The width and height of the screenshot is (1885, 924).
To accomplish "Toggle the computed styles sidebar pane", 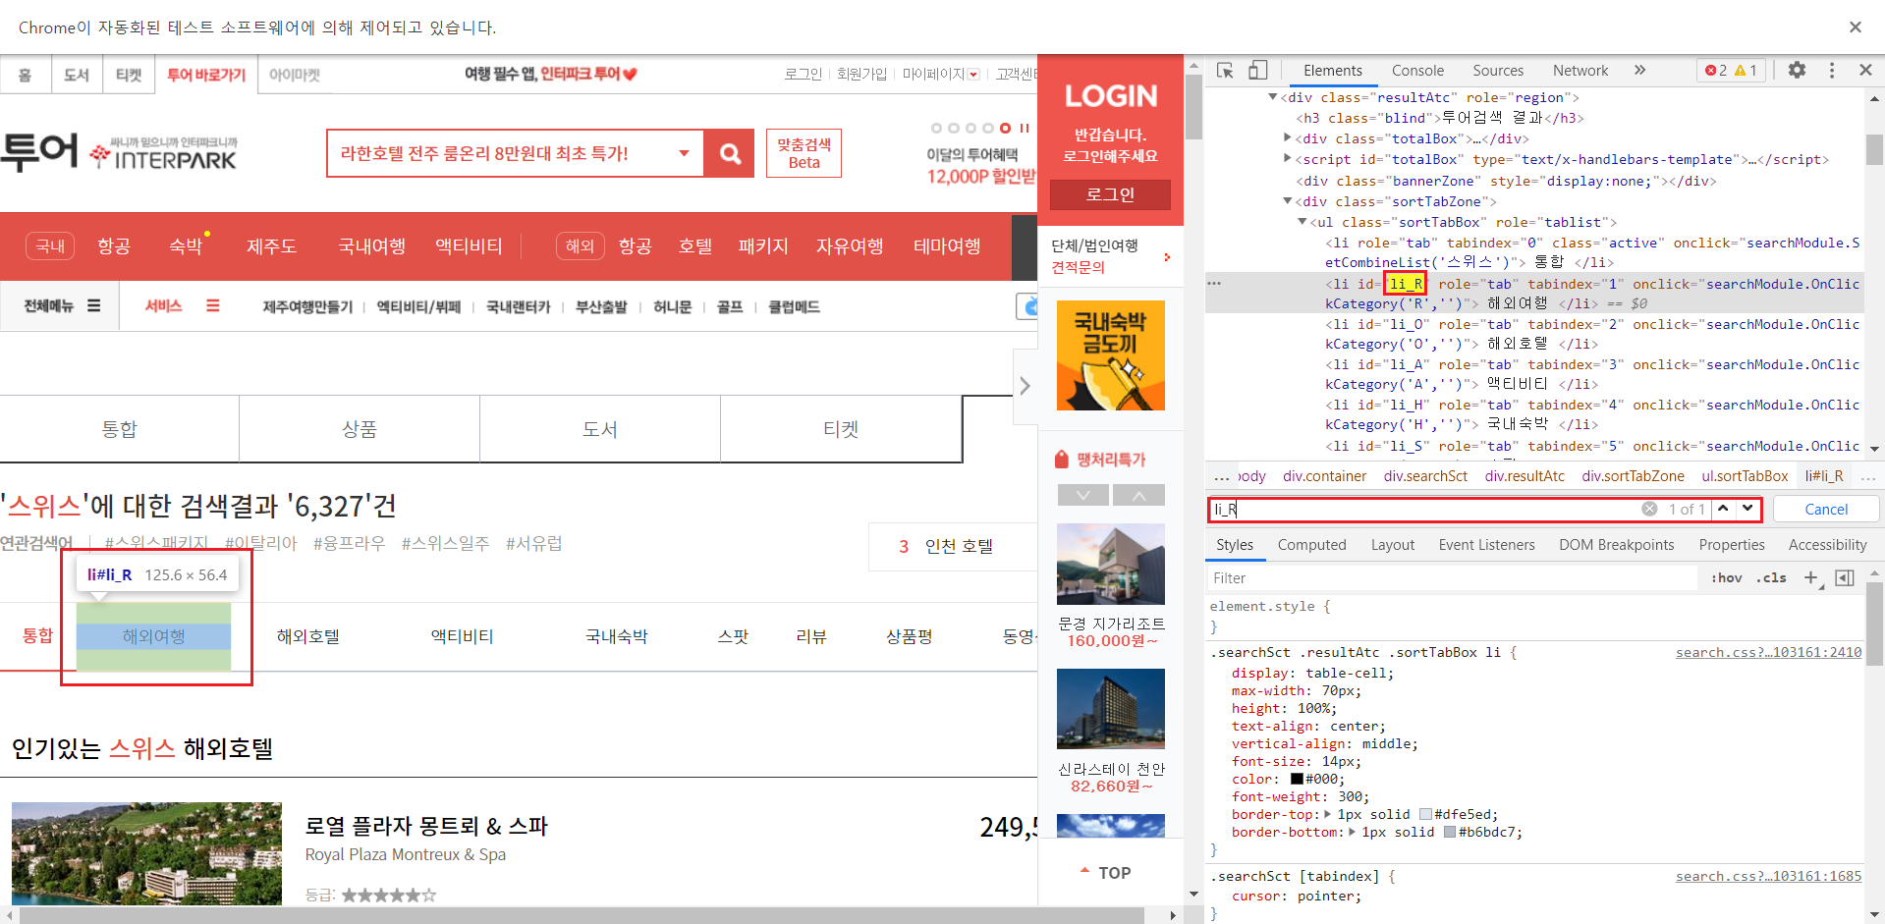I will click(1845, 578).
